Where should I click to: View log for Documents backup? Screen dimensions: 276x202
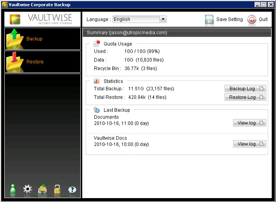click(x=249, y=123)
